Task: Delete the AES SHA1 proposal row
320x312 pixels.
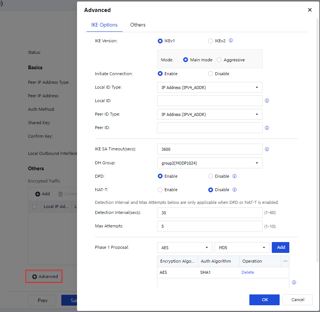Action: 247,272
